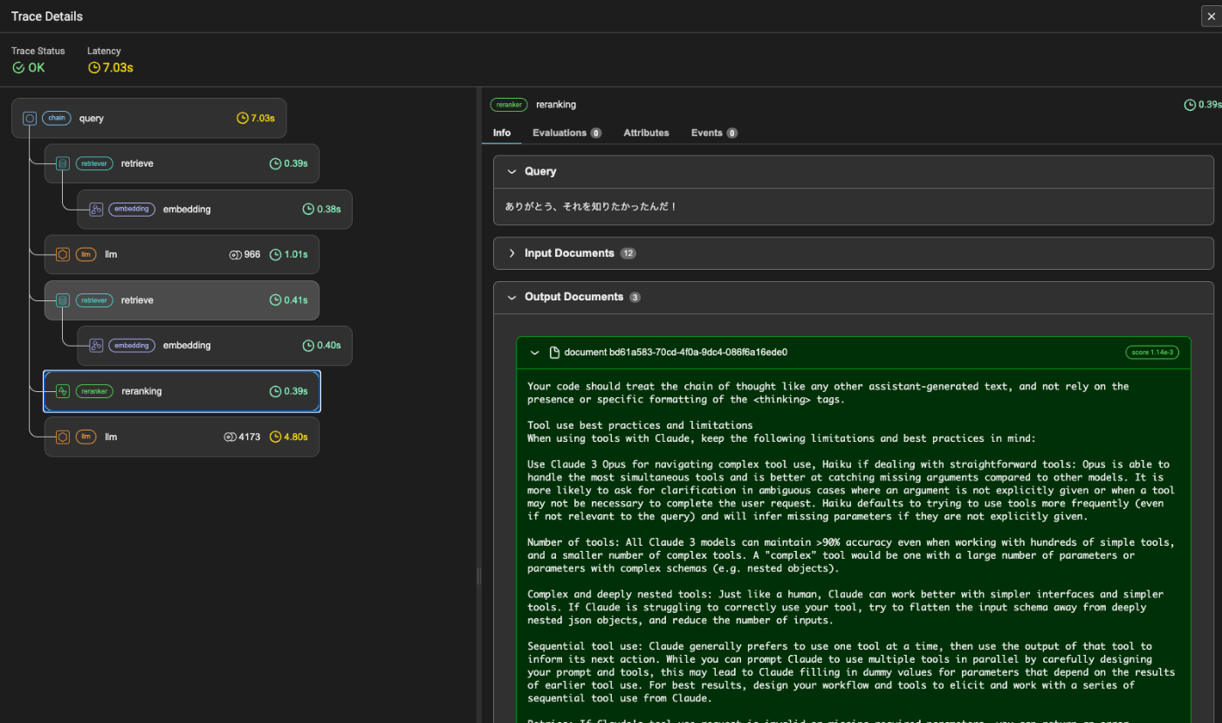Click the OK trace status check icon
Screen dimensions: 1222x723
tap(18, 67)
